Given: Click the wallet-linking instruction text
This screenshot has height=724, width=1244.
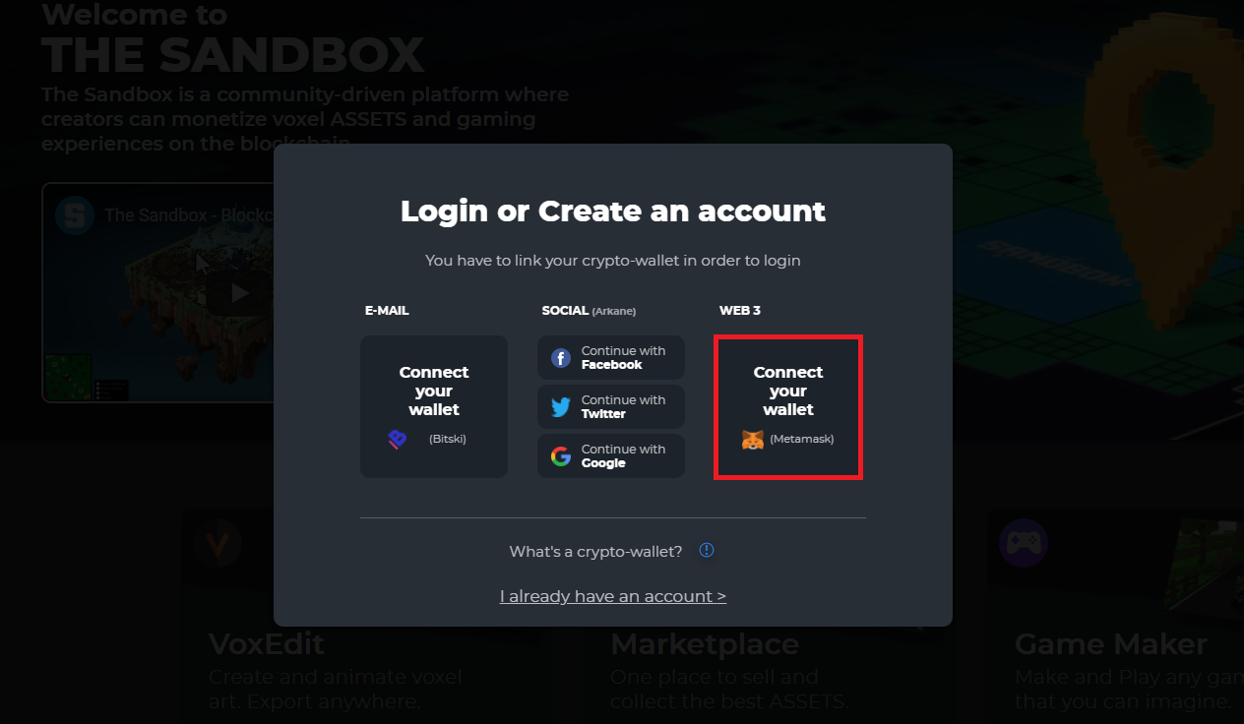Looking at the screenshot, I should point(613,261).
